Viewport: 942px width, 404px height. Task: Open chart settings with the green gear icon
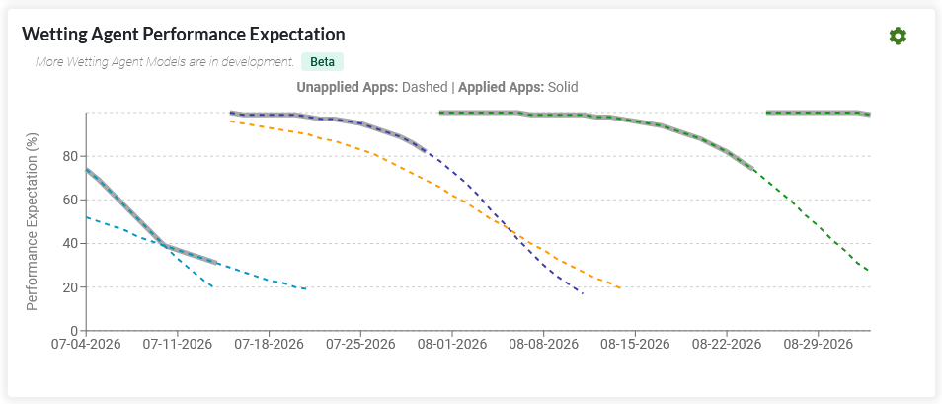pyautogui.click(x=898, y=37)
